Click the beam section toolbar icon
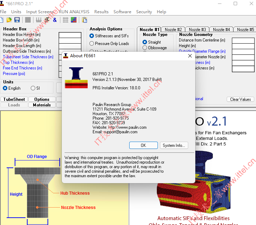256x225 pixels. pyautogui.click(x=47, y=20)
